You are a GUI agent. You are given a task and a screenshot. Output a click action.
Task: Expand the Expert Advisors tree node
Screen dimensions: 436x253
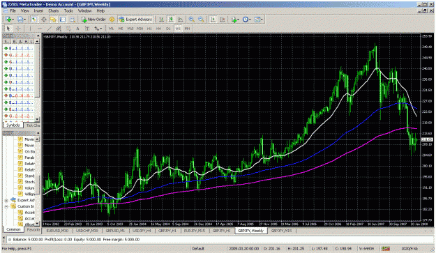[6, 200]
